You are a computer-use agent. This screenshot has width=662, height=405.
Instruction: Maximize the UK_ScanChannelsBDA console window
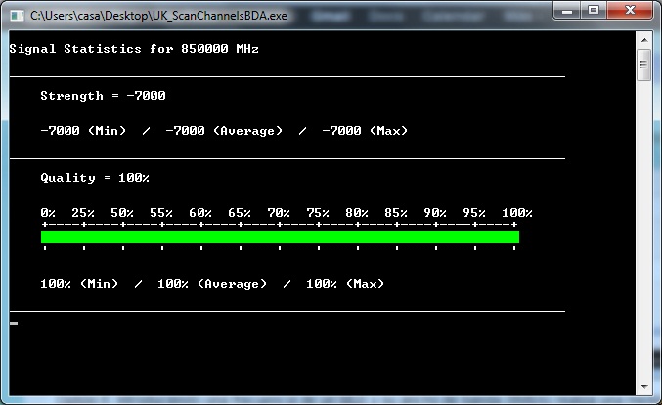(594, 11)
